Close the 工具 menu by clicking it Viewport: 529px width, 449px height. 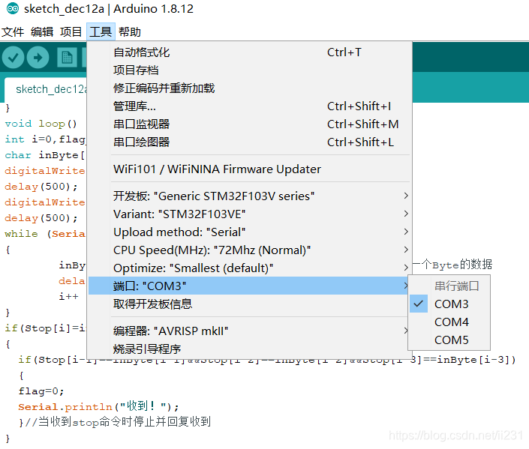101,32
